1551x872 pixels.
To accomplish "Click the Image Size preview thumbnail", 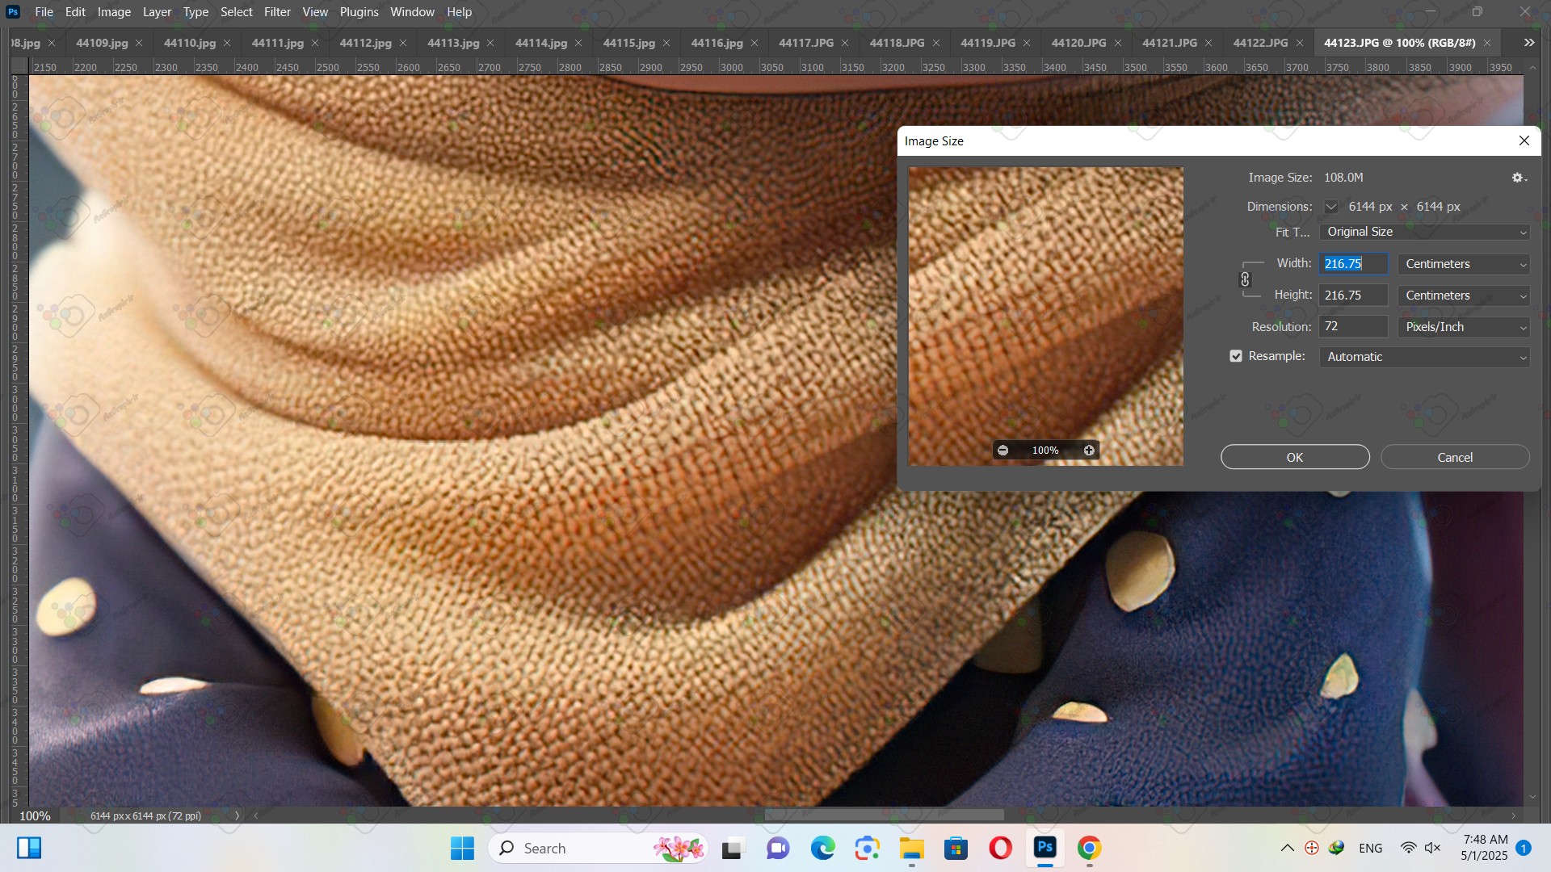I will click(x=1045, y=316).
